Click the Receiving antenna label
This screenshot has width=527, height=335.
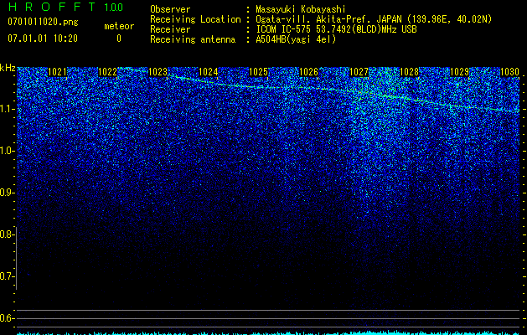pos(193,39)
